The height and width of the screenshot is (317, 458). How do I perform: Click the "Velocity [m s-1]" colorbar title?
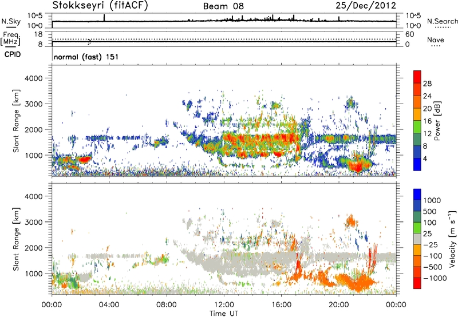click(x=452, y=239)
